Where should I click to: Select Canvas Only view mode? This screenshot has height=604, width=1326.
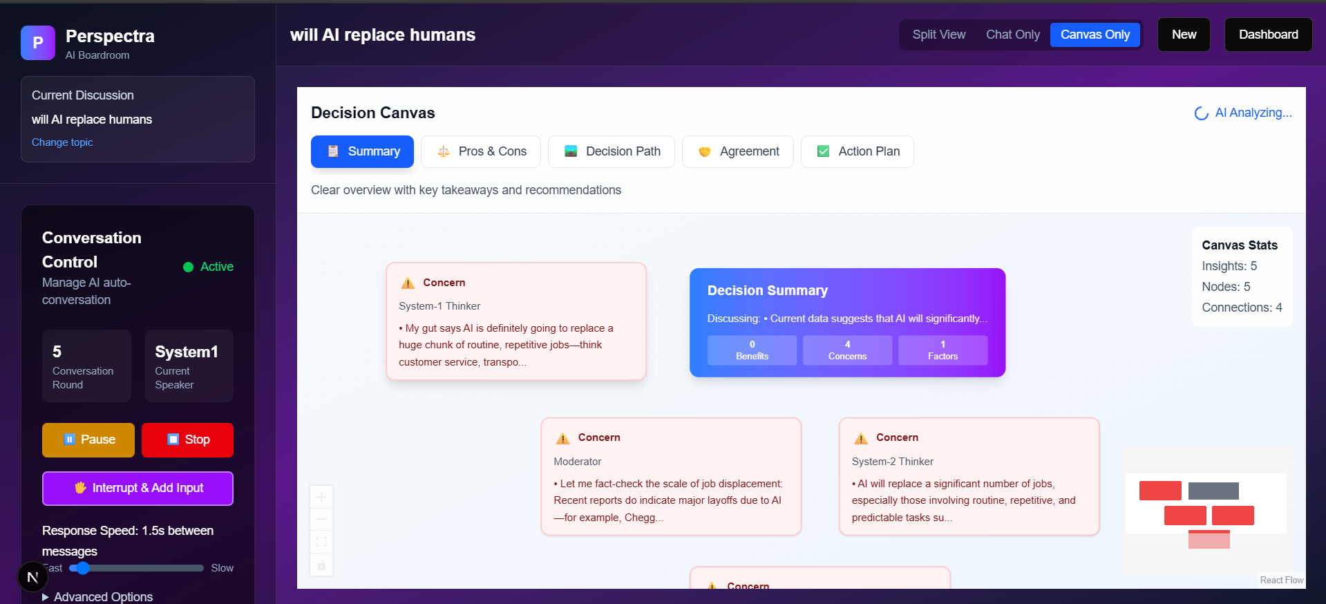(x=1095, y=35)
